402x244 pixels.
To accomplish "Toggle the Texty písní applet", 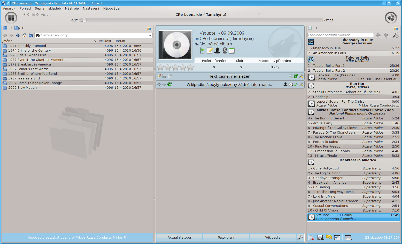I will (x=226, y=238).
